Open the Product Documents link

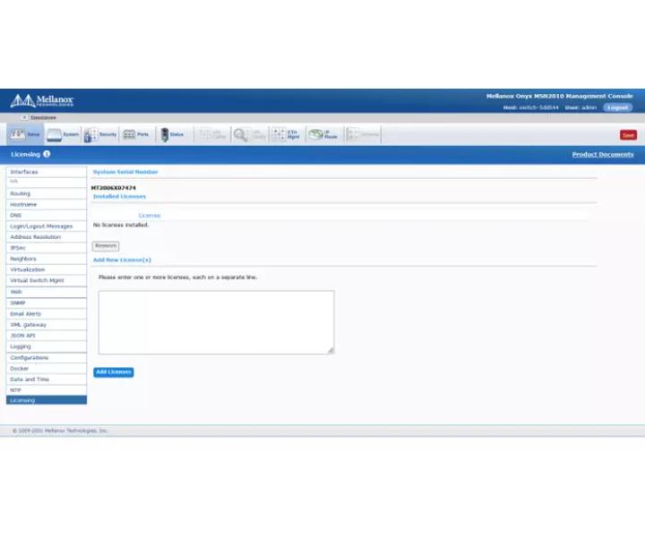tap(603, 155)
